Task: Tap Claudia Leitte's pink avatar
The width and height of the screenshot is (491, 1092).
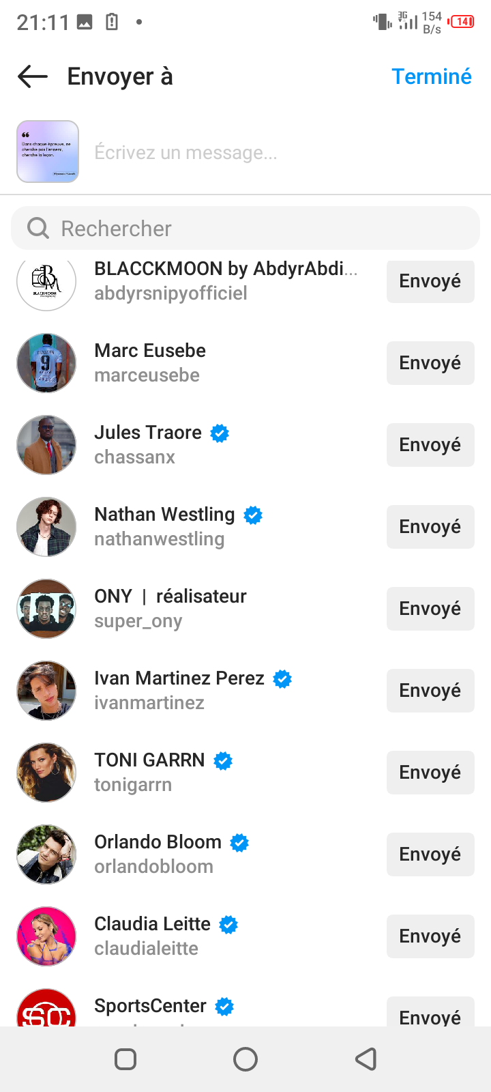Action: 46,936
